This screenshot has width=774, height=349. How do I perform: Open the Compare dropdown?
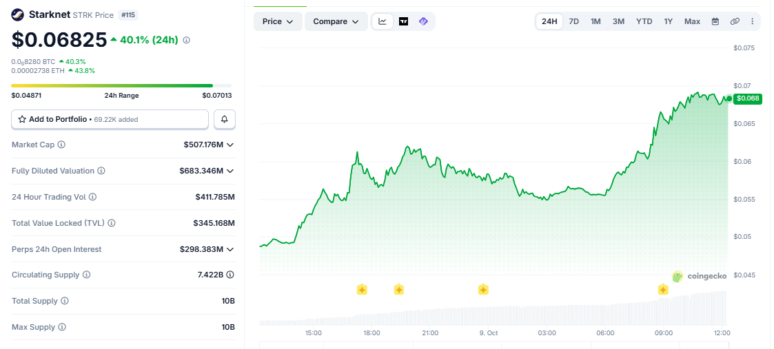coord(336,22)
